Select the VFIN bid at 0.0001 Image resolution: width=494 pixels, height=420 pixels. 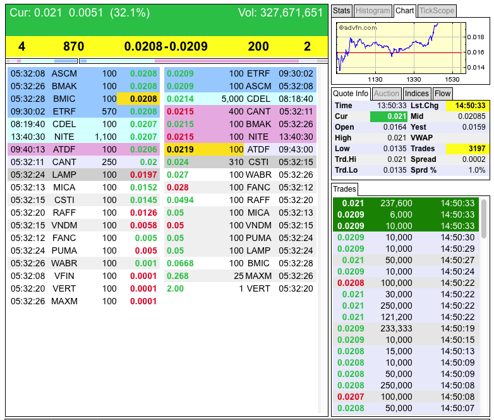pyautogui.click(x=83, y=276)
